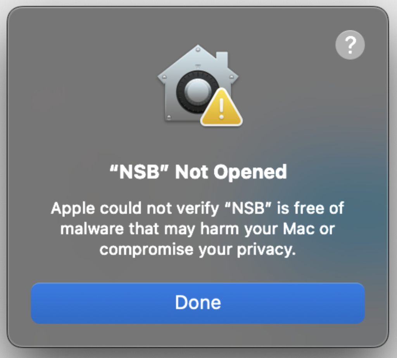The width and height of the screenshot is (397, 358).
Task: Click the roof peak of house icon
Action: [x=198, y=50]
